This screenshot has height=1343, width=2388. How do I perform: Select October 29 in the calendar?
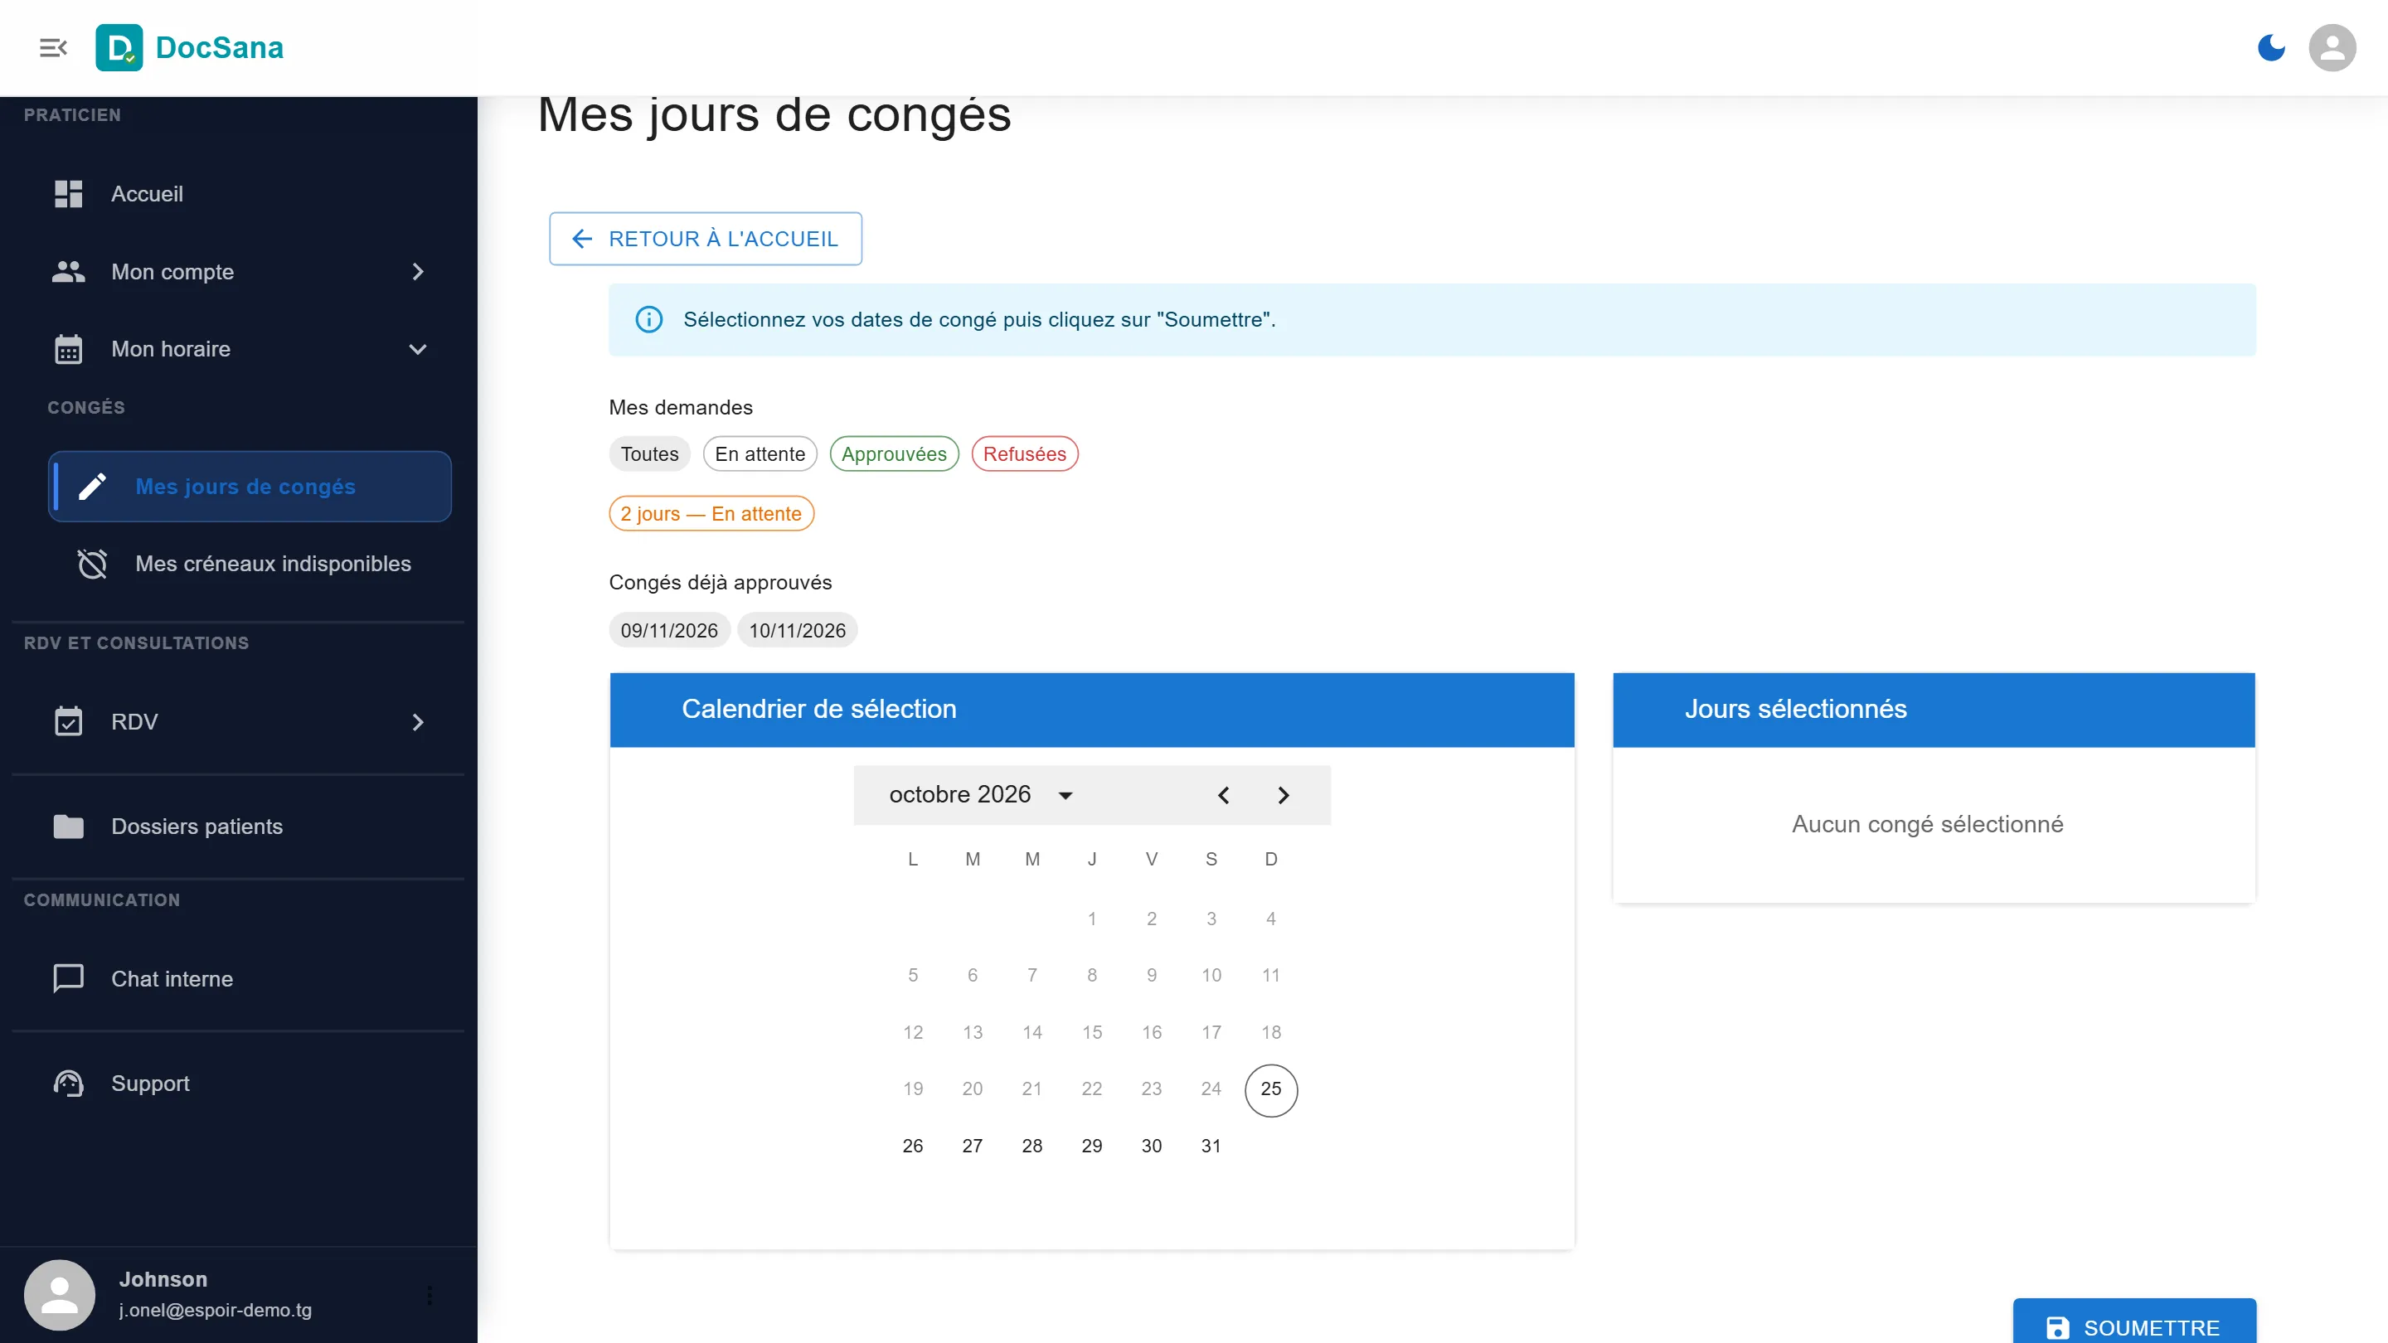point(1092,1147)
